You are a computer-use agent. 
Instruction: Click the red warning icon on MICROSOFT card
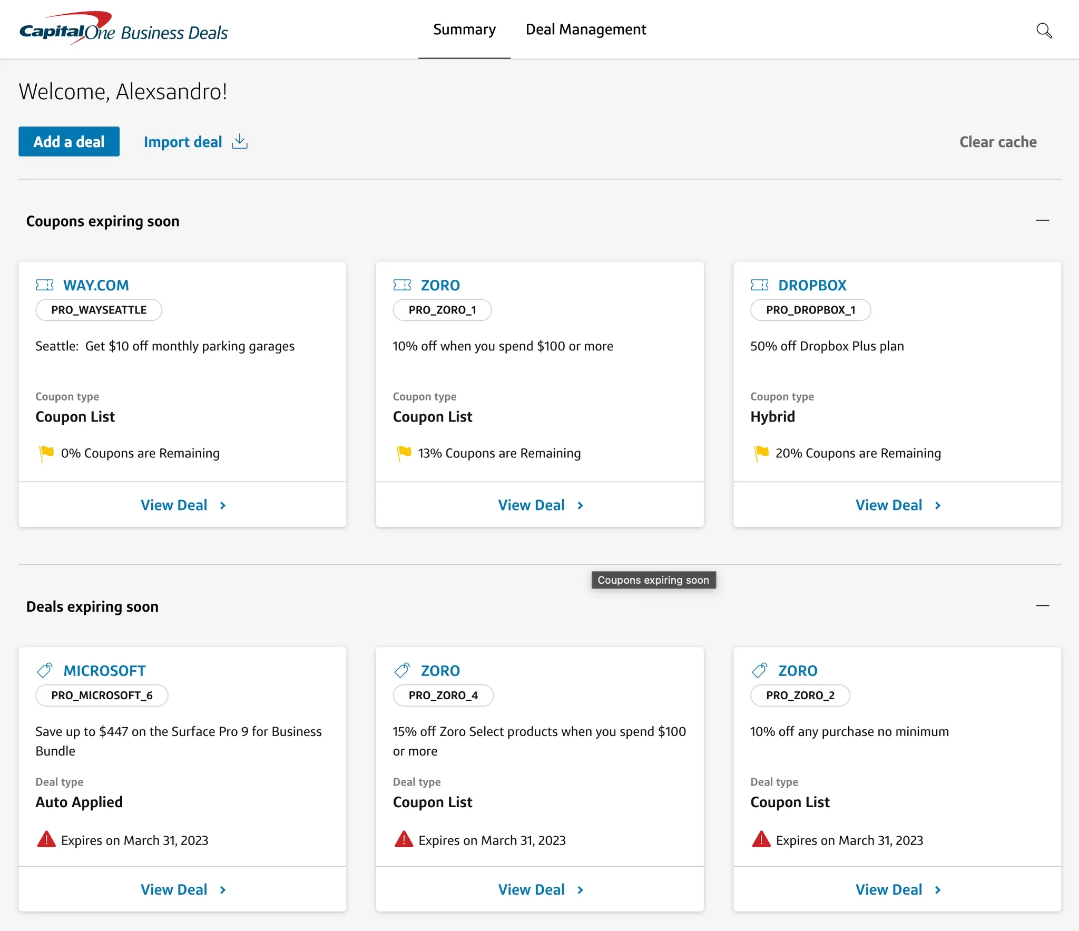[x=46, y=839]
